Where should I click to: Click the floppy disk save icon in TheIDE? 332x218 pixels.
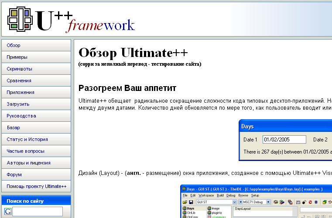pos(191,202)
